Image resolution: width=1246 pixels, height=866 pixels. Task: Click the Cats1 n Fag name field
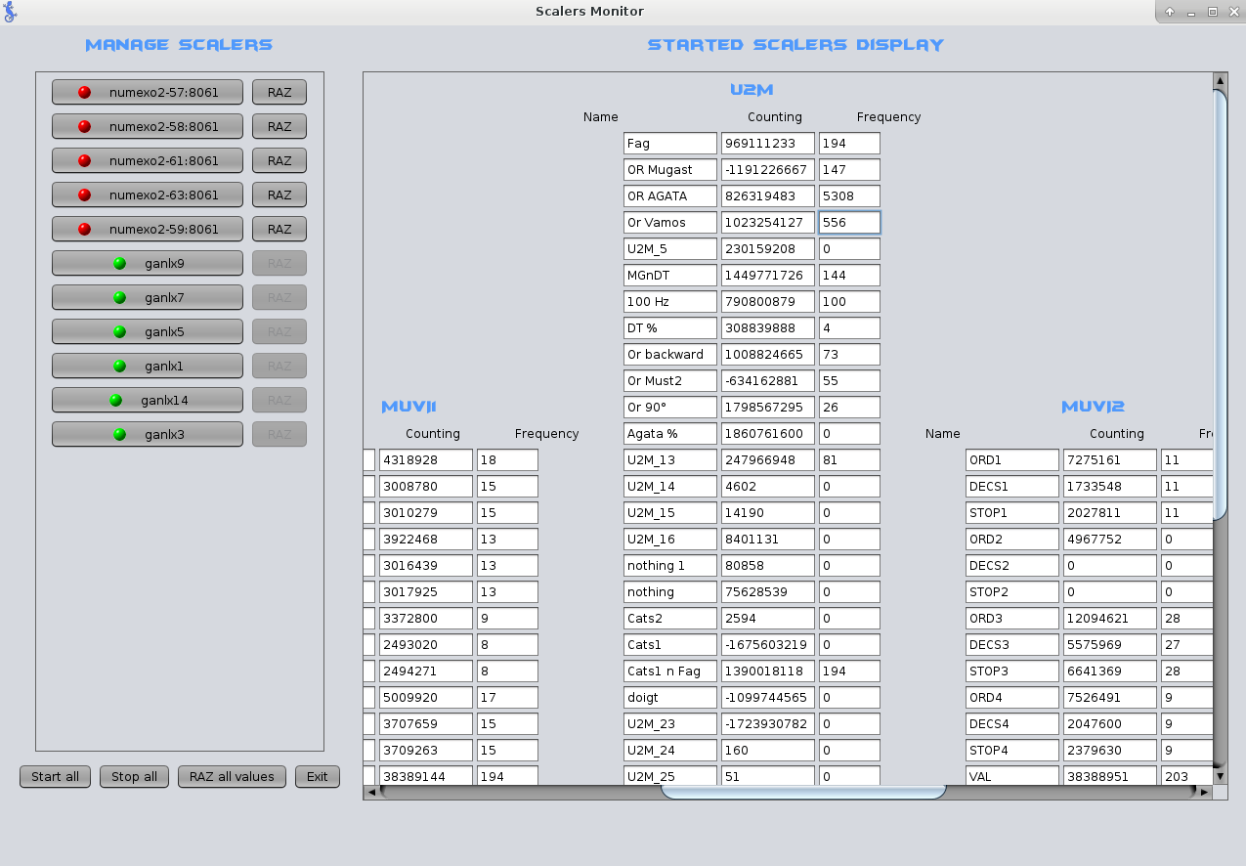(670, 671)
